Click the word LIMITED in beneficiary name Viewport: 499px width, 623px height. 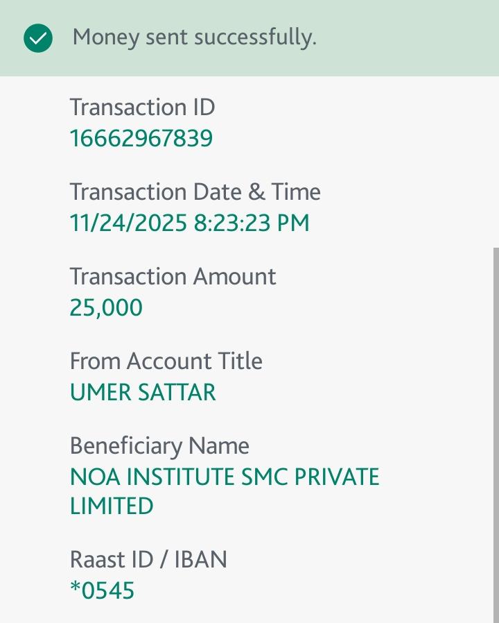[112, 506]
